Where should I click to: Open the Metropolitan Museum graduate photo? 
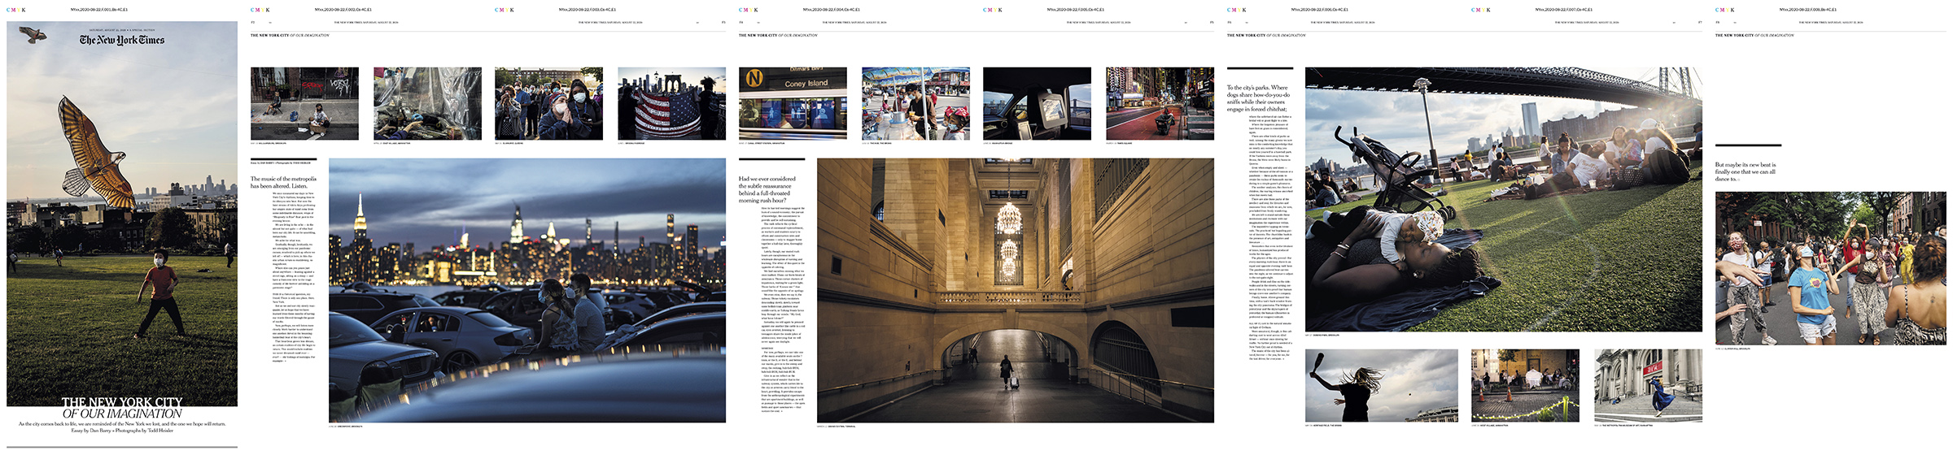[1648, 386]
